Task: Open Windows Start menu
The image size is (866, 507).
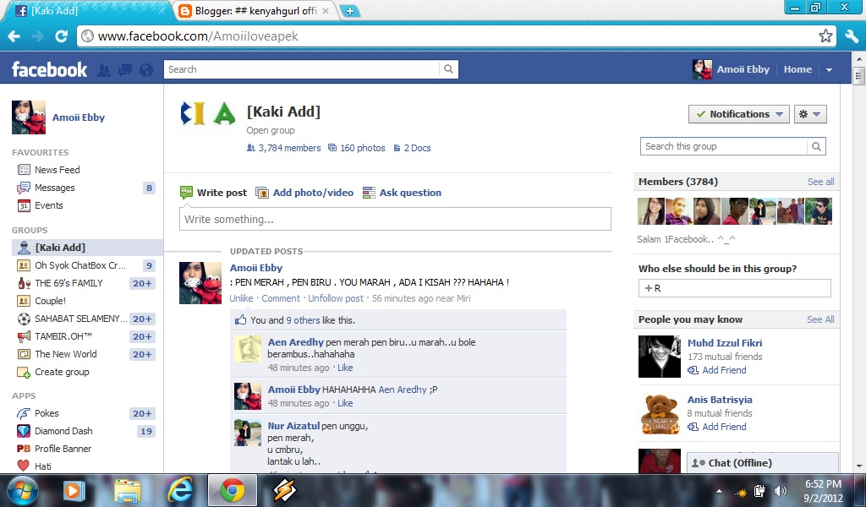Action: [23, 490]
